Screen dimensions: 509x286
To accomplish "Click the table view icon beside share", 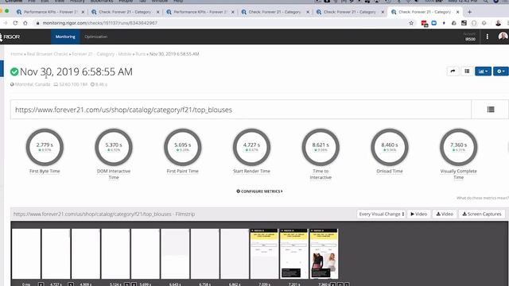I will (x=467, y=71).
